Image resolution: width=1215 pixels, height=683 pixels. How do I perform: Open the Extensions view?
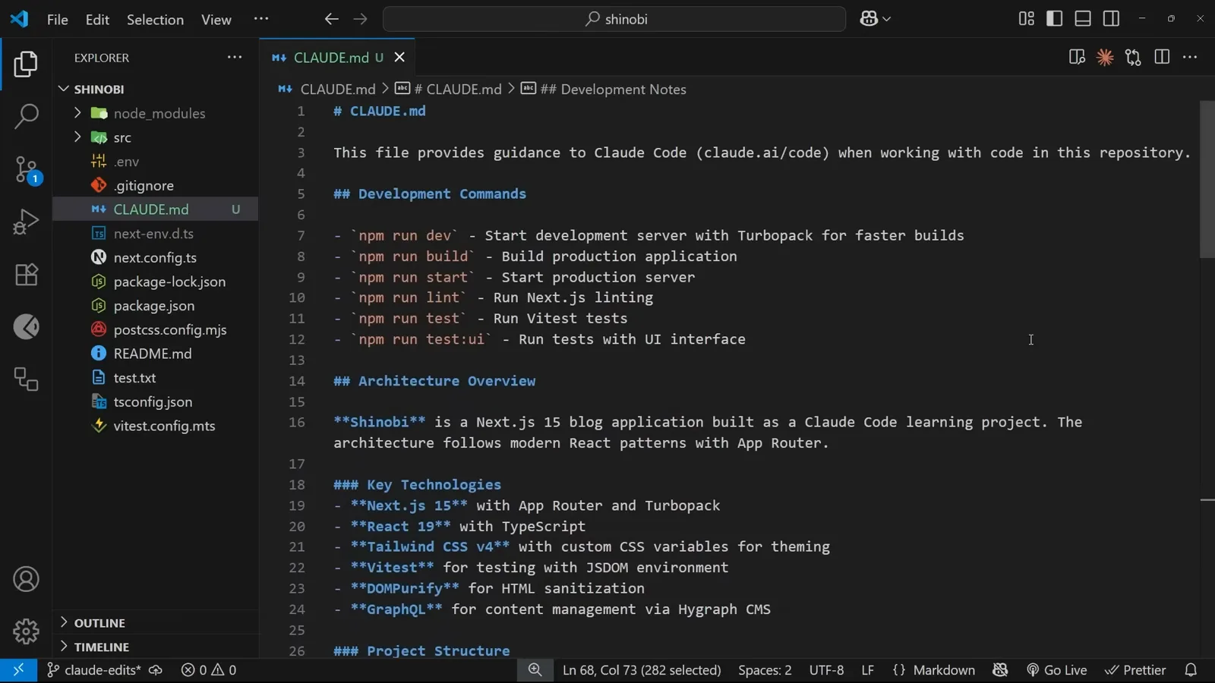click(26, 274)
